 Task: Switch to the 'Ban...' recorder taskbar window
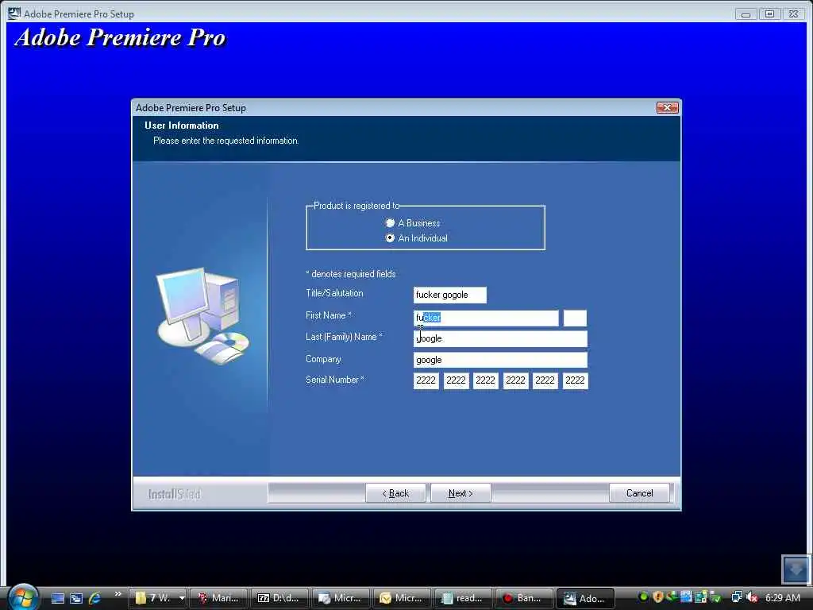pyautogui.click(x=524, y=598)
